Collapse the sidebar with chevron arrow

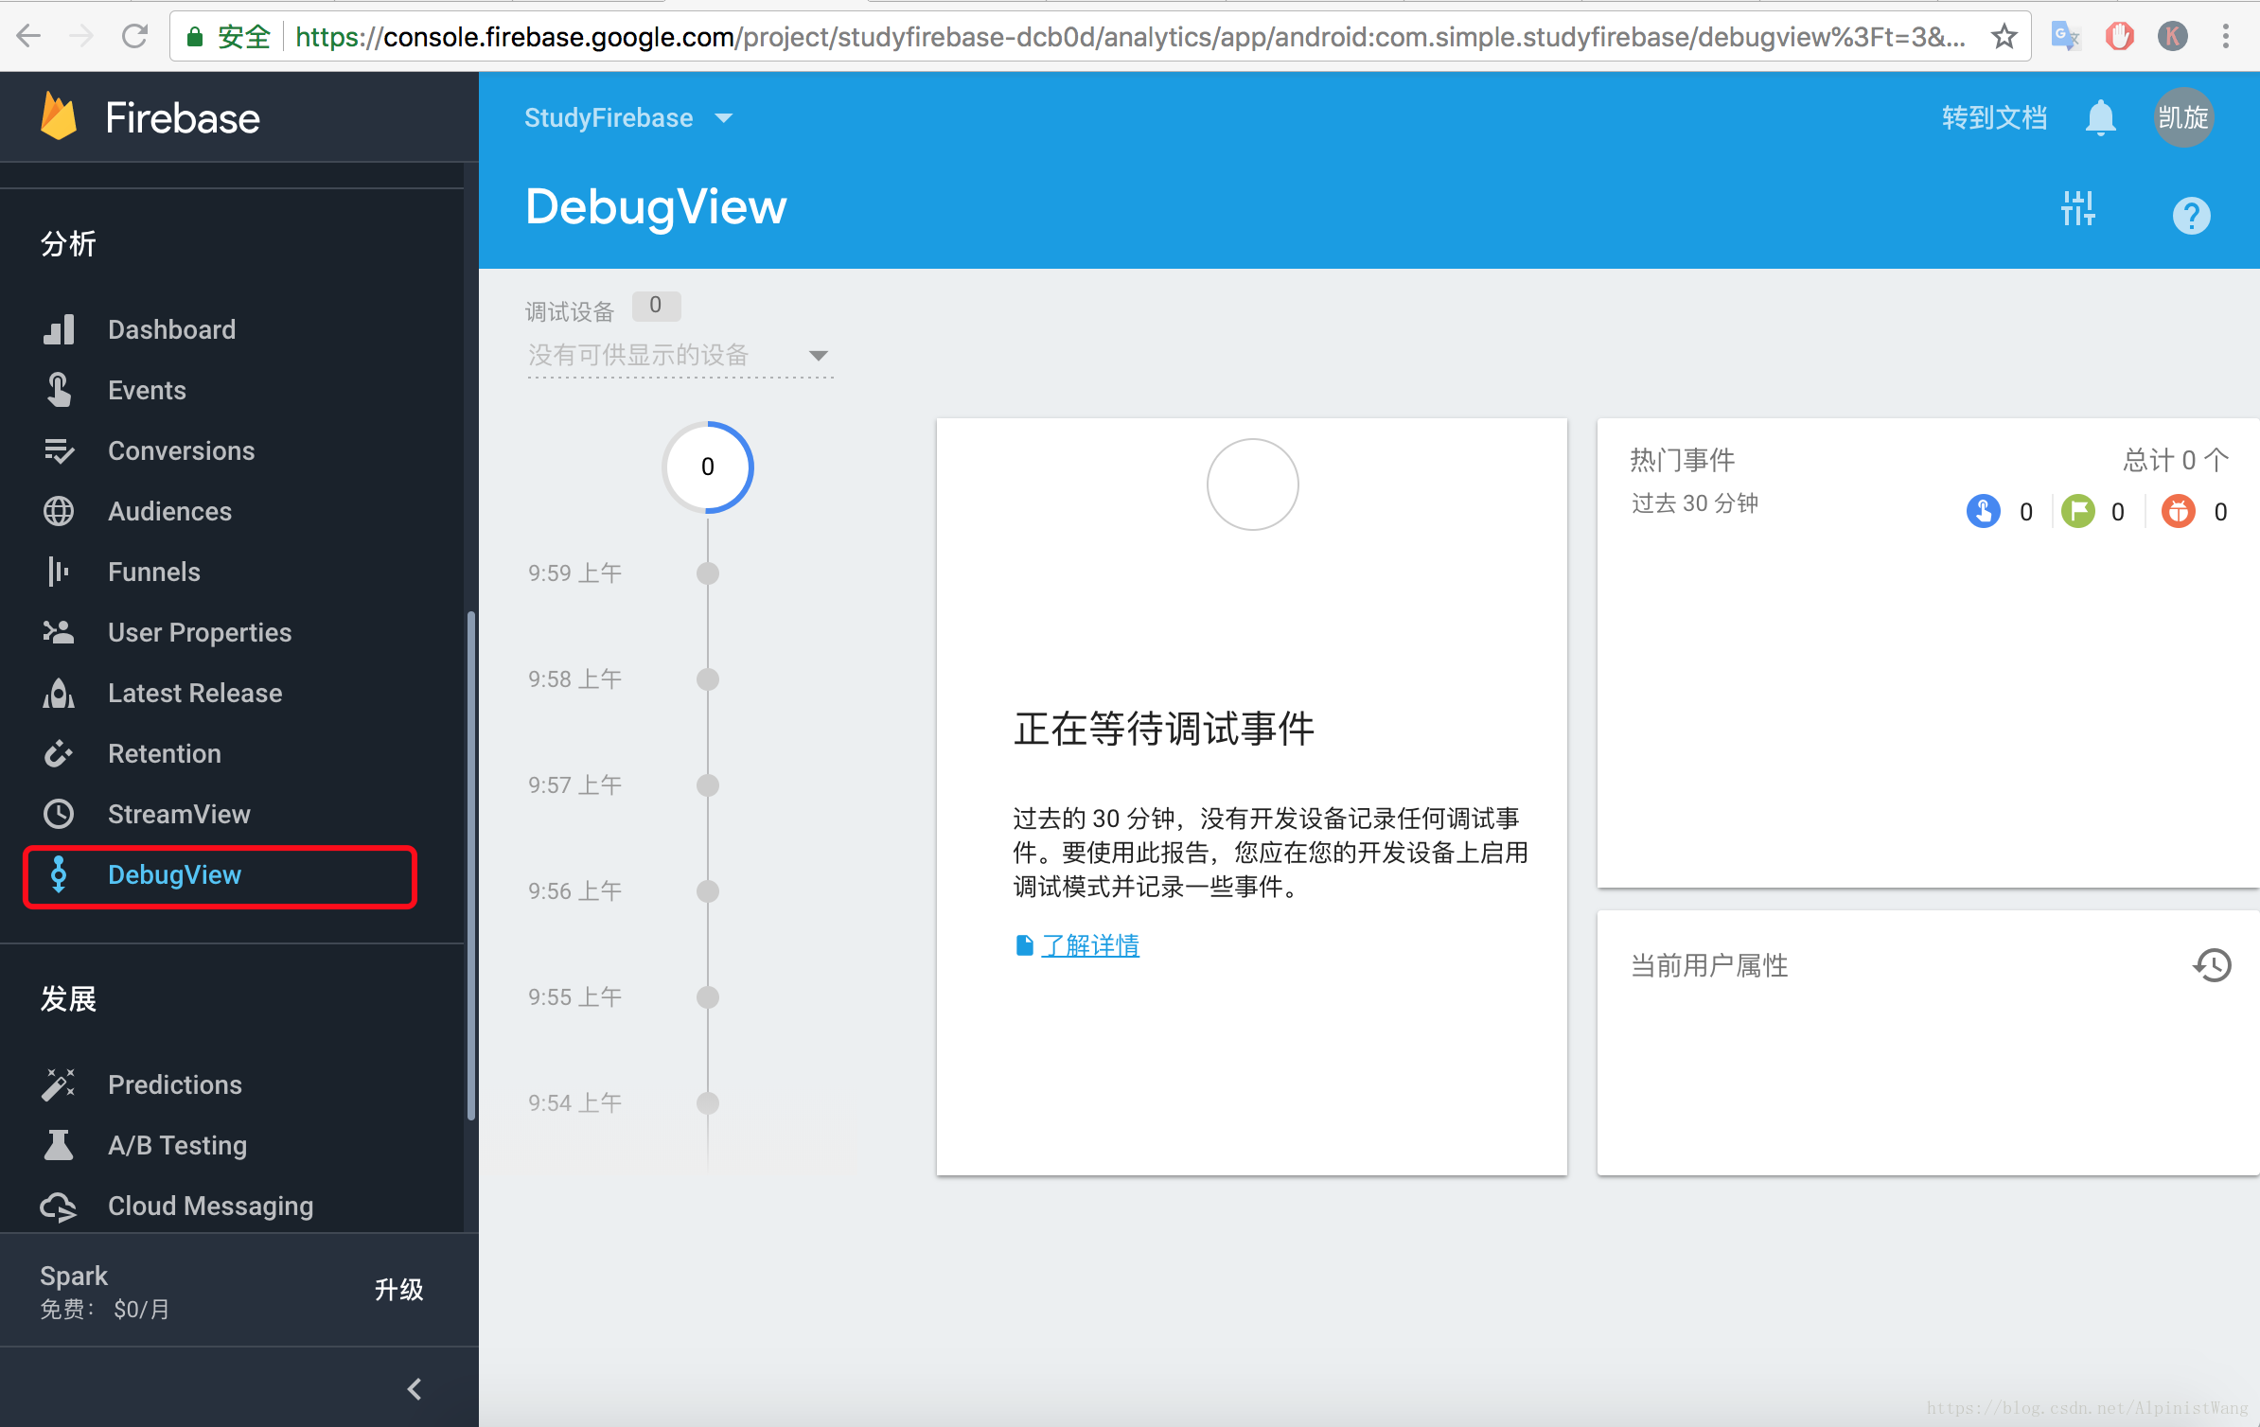click(x=415, y=1389)
